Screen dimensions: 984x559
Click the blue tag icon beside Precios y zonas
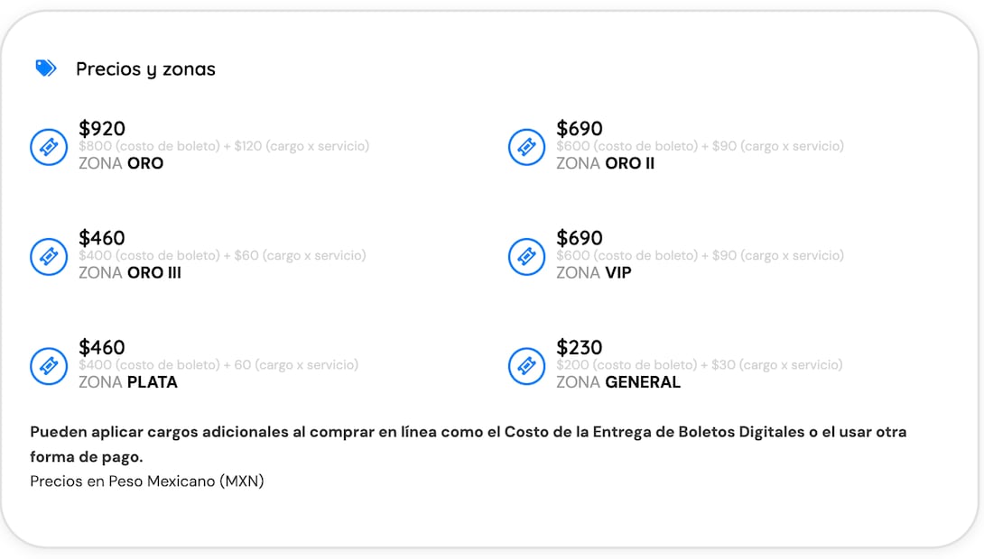click(45, 69)
